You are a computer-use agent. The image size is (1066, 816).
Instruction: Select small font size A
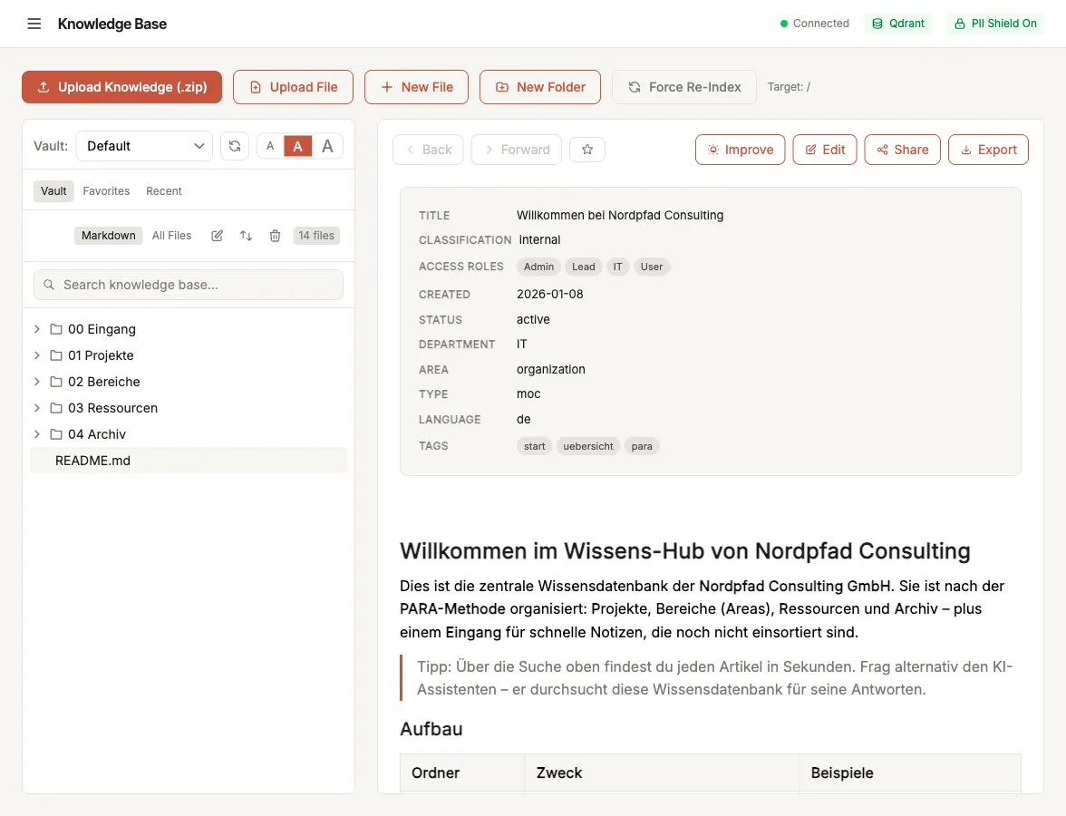270,146
